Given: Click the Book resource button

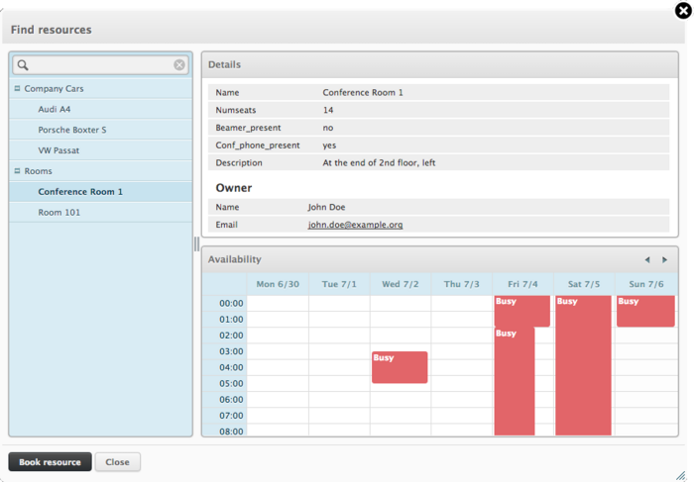Looking at the screenshot, I should coord(50,462).
